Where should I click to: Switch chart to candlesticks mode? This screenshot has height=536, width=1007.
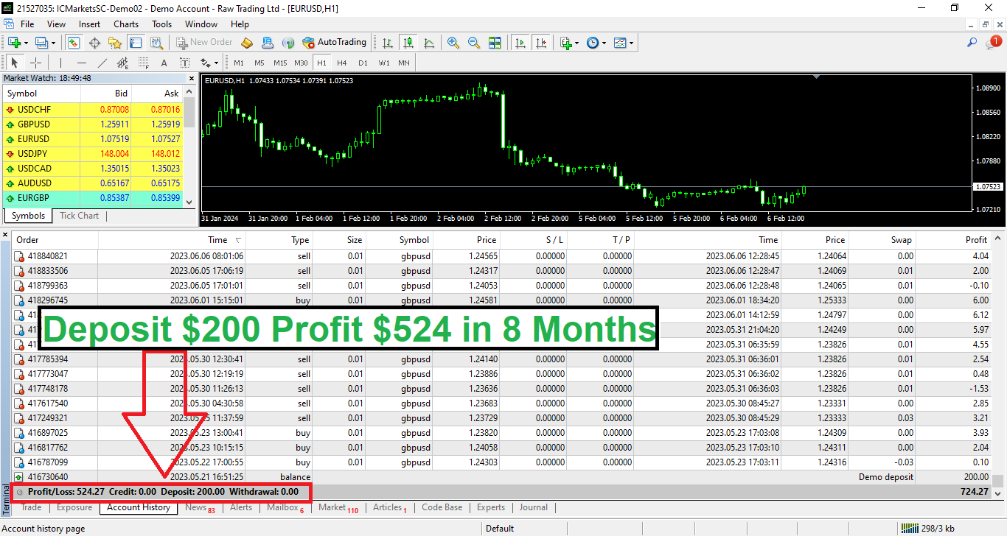[408, 43]
